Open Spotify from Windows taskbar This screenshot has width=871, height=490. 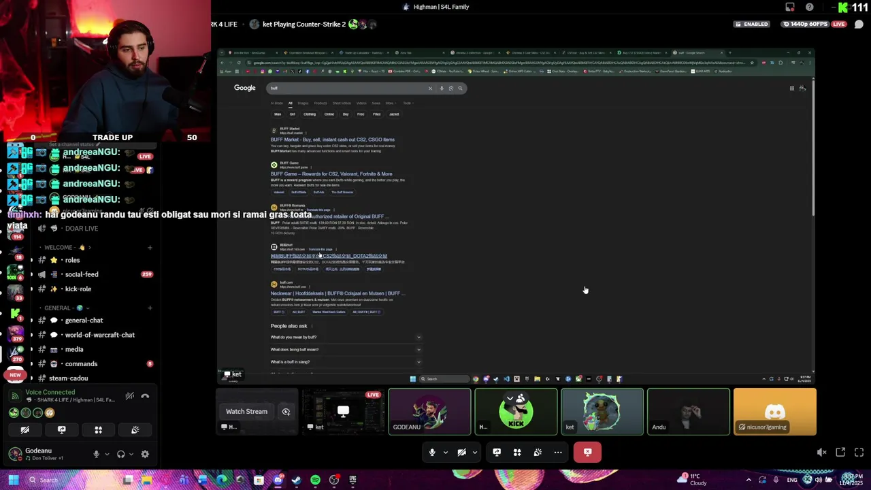click(315, 480)
